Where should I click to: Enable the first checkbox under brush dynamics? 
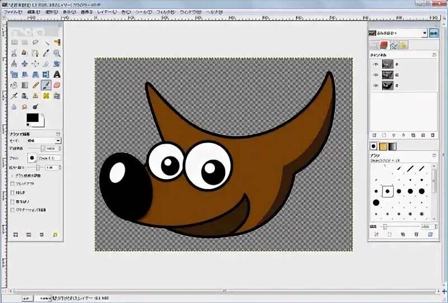click(12, 184)
